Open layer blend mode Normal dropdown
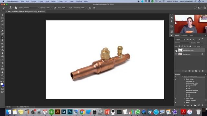Image resolution: width=207 pixels, height=116 pixels. [x=182, y=43]
